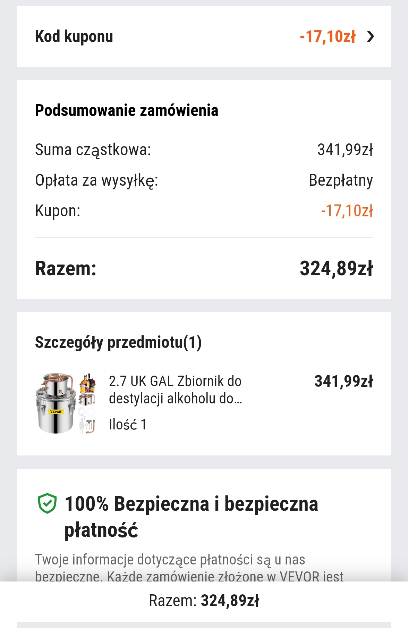408x628 pixels.
Task: Click the -17,10zł coupon discount value
Action: point(328,36)
